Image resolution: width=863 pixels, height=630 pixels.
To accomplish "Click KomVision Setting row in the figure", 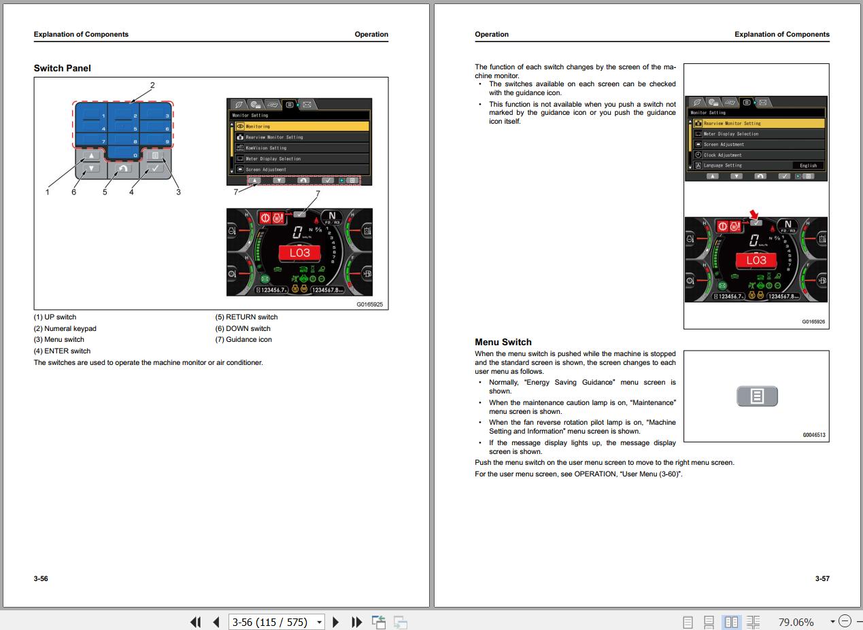I will [302, 147].
